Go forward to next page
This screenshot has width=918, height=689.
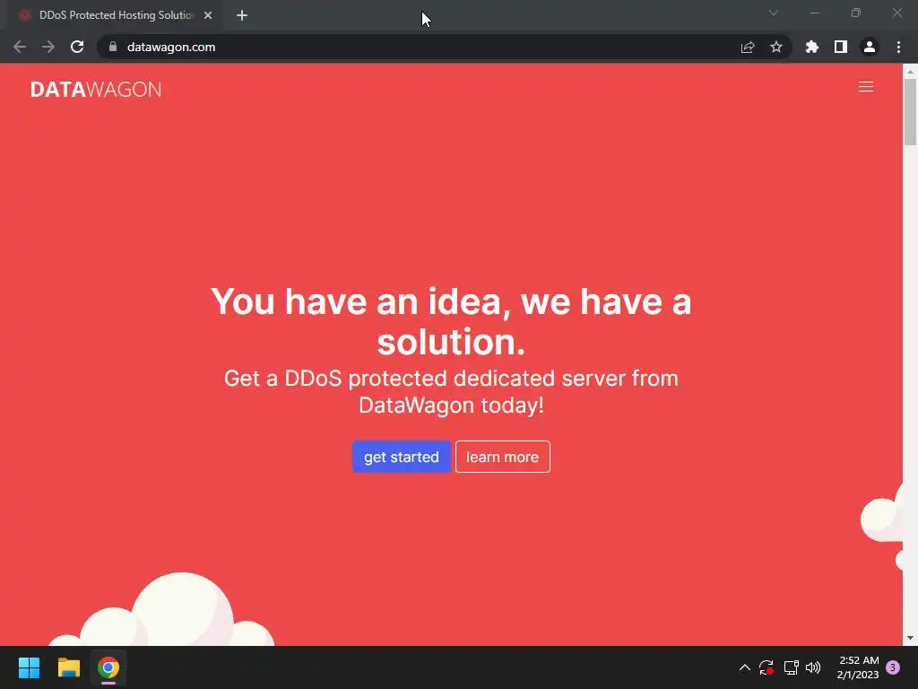tap(48, 47)
